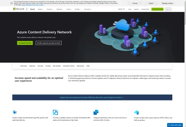Expand the Products dropdown menu

click(50, 9)
